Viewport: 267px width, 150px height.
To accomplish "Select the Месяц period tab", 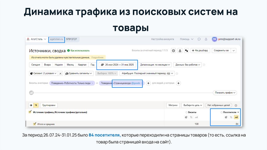I will 70,65.
